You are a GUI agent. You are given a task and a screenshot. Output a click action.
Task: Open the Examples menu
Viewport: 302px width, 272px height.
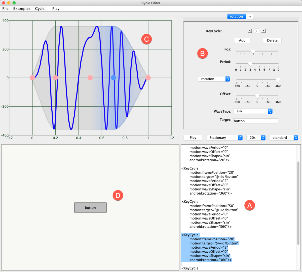[22, 8]
